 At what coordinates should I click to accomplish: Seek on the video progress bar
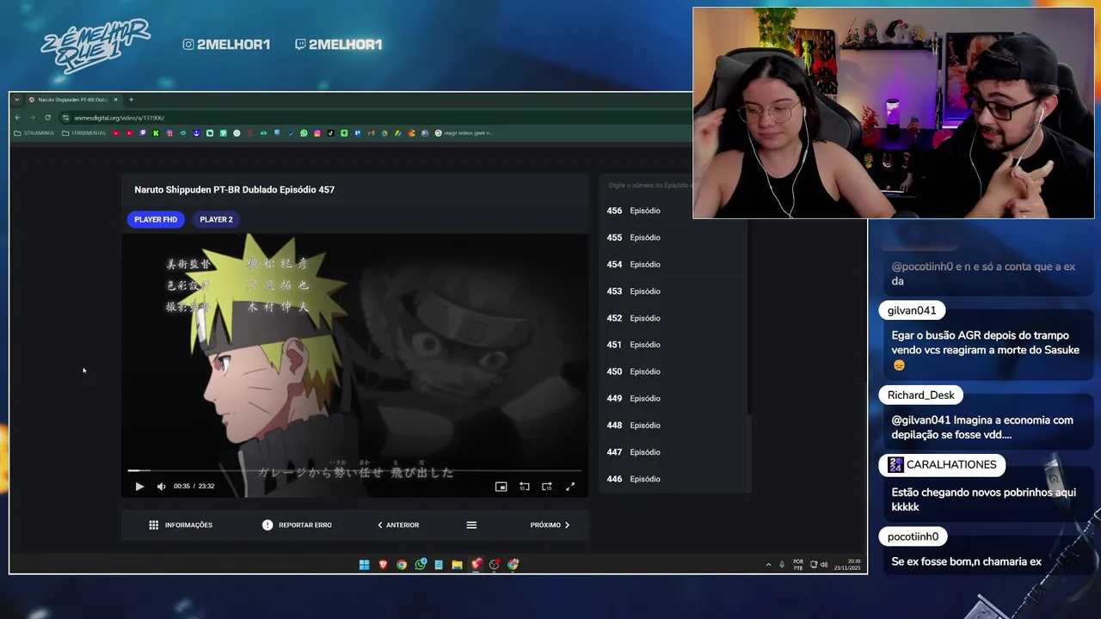pos(354,470)
